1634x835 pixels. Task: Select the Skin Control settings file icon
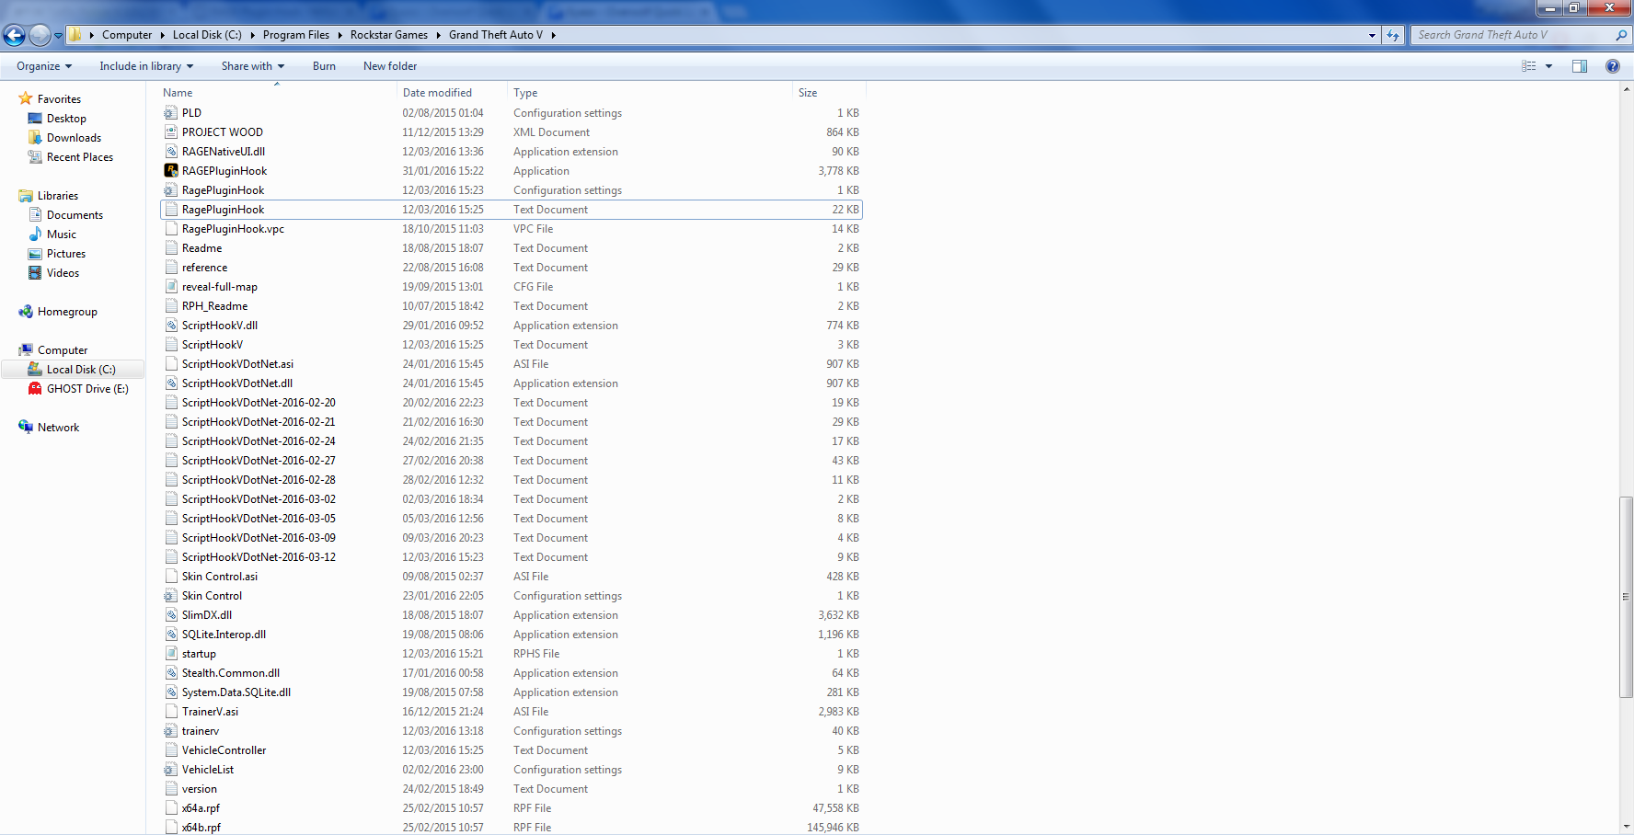(171, 596)
